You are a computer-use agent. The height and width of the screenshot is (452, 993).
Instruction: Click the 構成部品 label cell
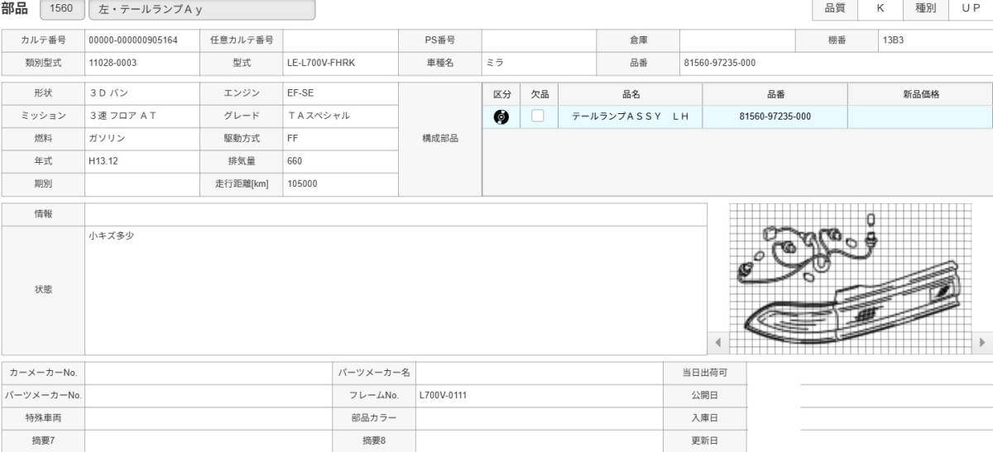pyautogui.click(x=440, y=139)
